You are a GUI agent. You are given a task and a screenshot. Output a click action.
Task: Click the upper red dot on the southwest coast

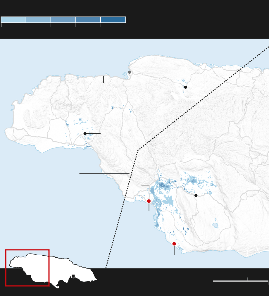coord(149,201)
